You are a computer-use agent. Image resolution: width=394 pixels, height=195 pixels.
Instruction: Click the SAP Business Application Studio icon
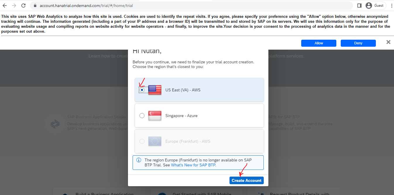55,124
